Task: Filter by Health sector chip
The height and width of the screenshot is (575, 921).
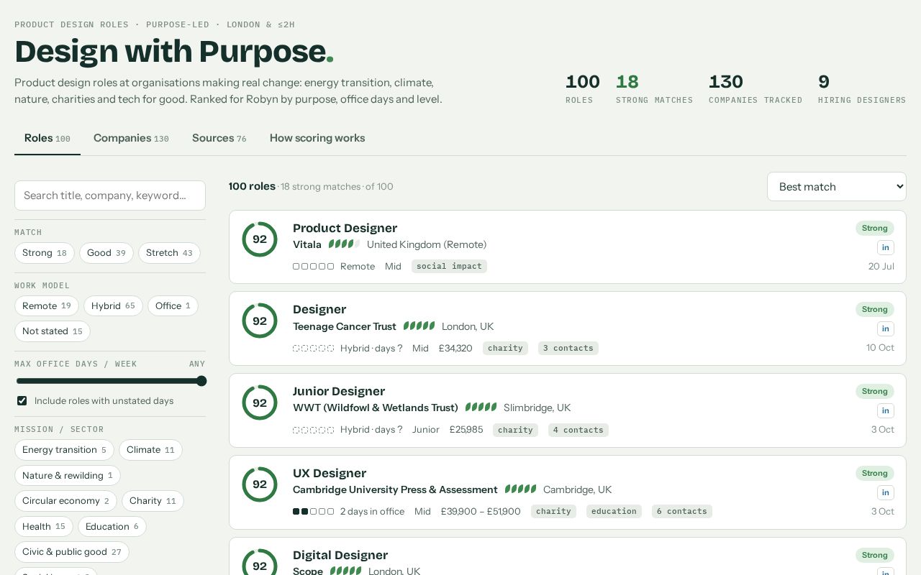Action: 44,527
